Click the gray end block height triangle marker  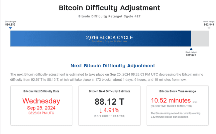pyautogui.click(x=209, y=28)
